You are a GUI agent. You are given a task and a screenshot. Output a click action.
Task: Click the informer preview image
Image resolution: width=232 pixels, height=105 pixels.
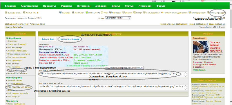pos(74,56)
